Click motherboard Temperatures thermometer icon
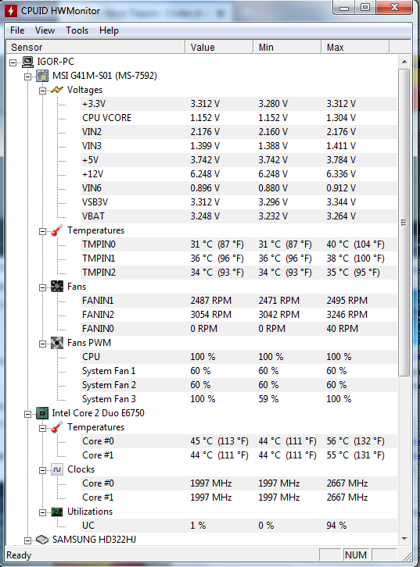 pyautogui.click(x=57, y=230)
